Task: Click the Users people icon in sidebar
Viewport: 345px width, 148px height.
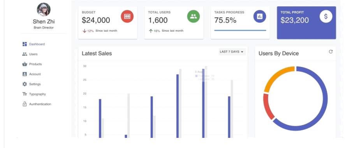Action: click(25, 54)
